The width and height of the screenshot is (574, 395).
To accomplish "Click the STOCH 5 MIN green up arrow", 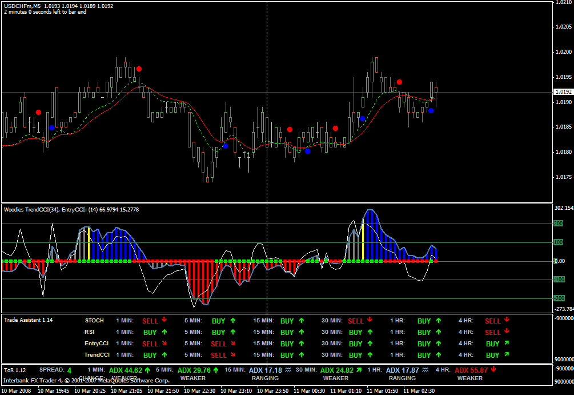I will [x=233, y=321].
